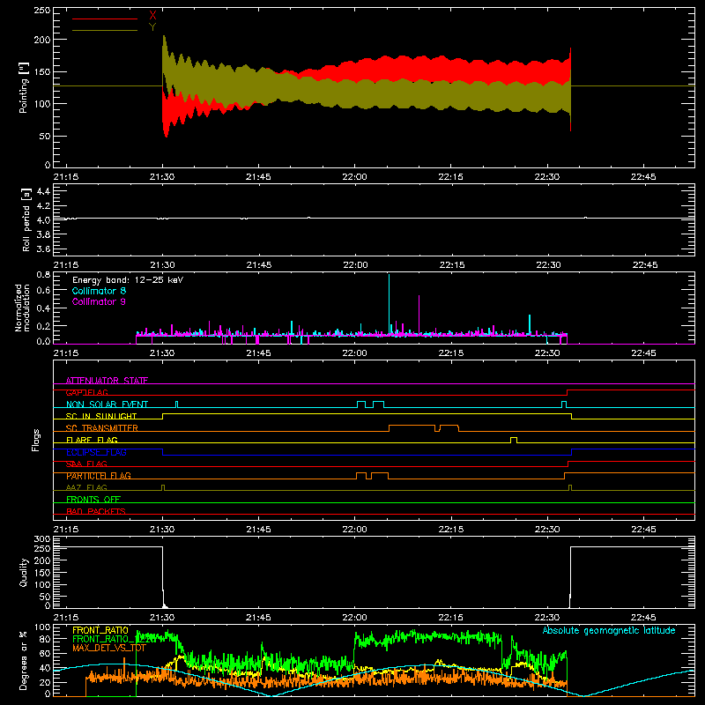Click the Quality vertical axis label
Screen dimensions: 705x705
24,572
